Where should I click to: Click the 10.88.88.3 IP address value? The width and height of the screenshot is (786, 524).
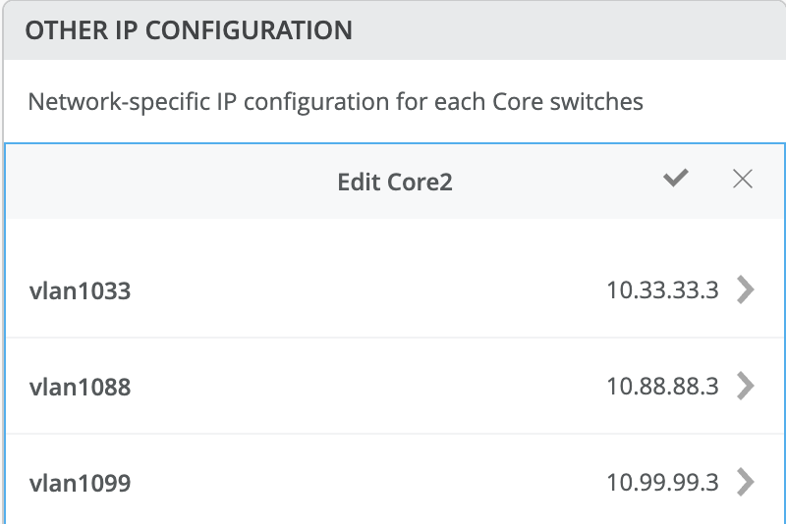tap(663, 387)
